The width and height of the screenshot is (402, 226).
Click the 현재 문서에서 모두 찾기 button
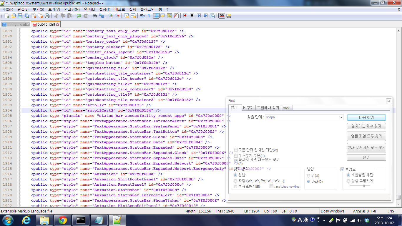(366, 148)
